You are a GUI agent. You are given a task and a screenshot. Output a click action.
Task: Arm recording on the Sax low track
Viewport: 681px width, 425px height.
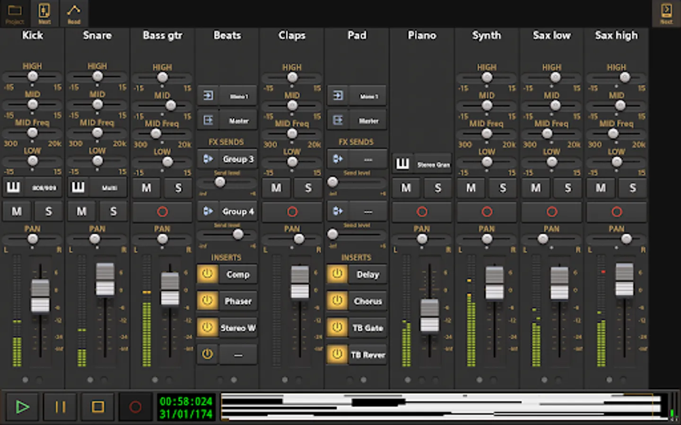pos(551,212)
